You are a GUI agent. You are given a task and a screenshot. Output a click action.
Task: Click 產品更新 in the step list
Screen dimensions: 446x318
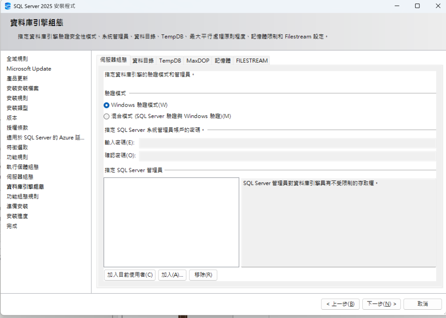click(17, 78)
